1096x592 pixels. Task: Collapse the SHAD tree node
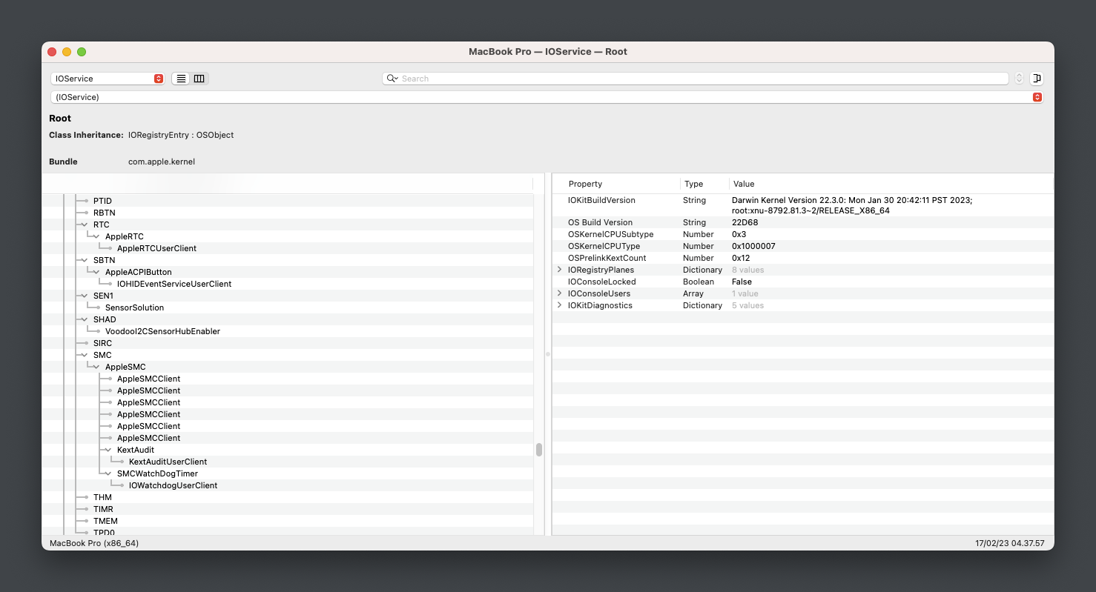coord(84,319)
